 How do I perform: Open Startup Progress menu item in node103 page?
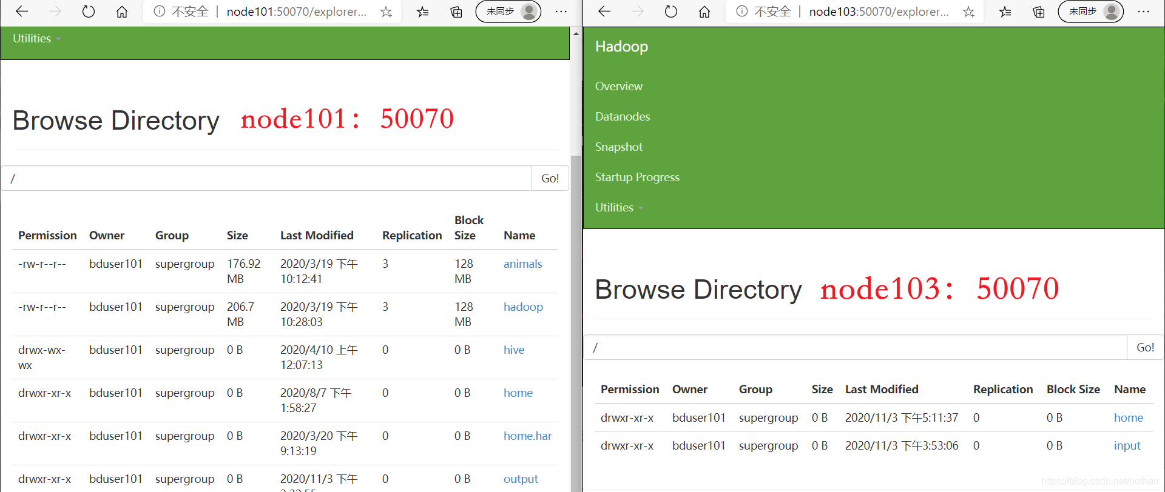(x=637, y=177)
